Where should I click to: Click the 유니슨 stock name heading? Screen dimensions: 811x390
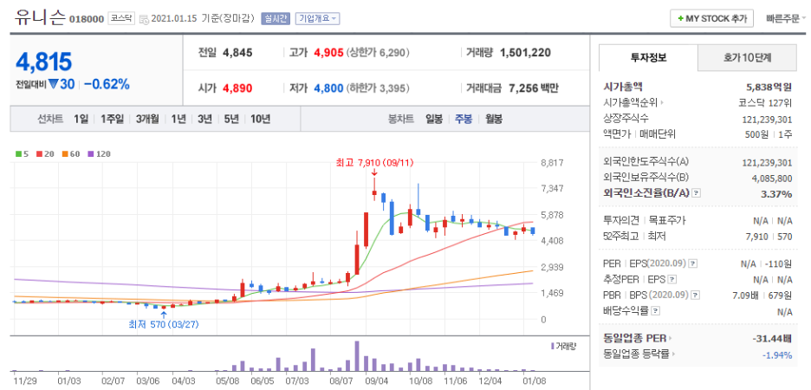pyautogui.click(x=40, y=18)
